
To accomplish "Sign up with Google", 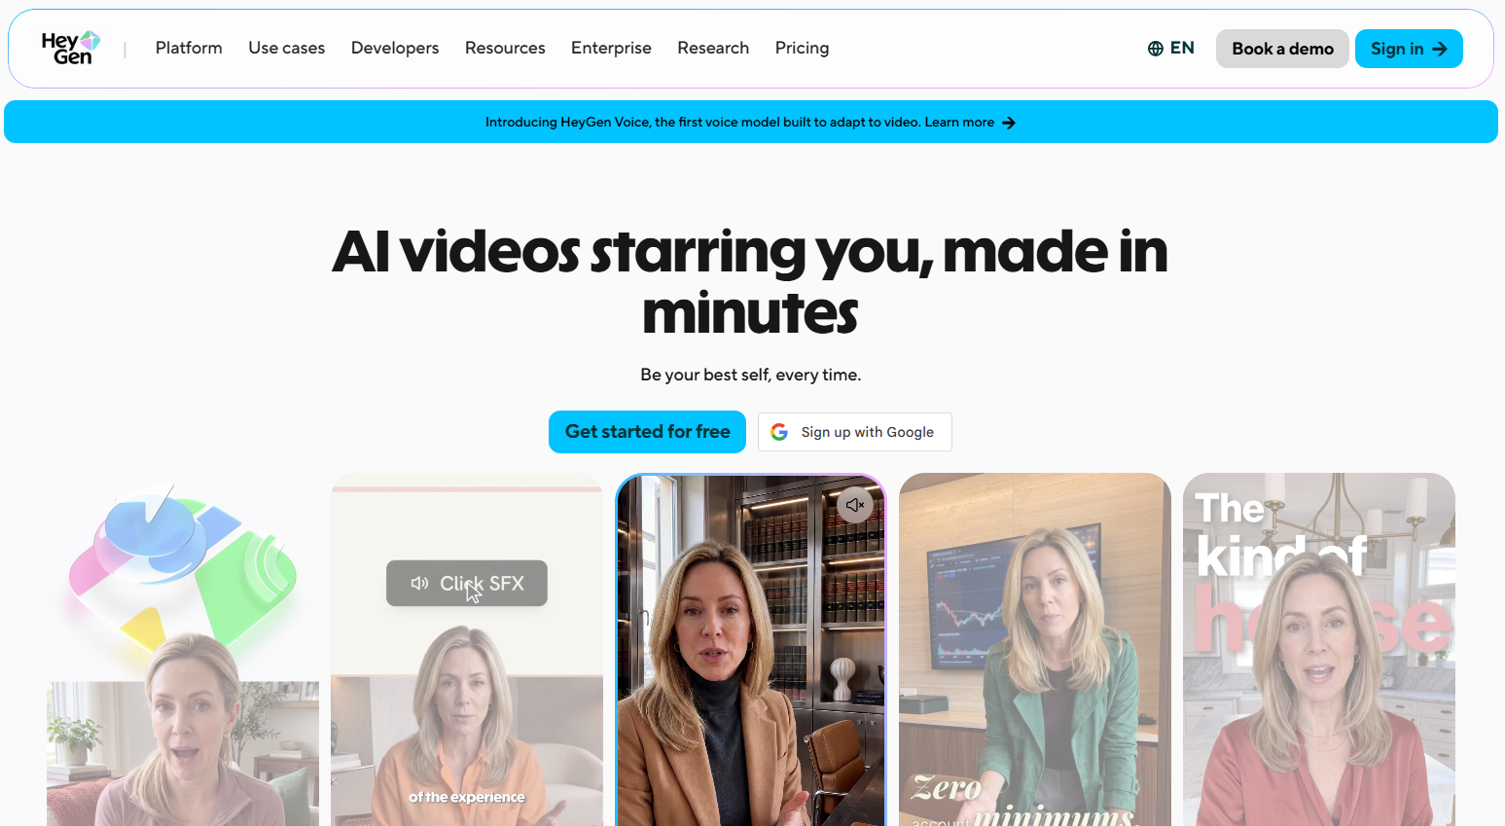I will (x=855, y=432).
